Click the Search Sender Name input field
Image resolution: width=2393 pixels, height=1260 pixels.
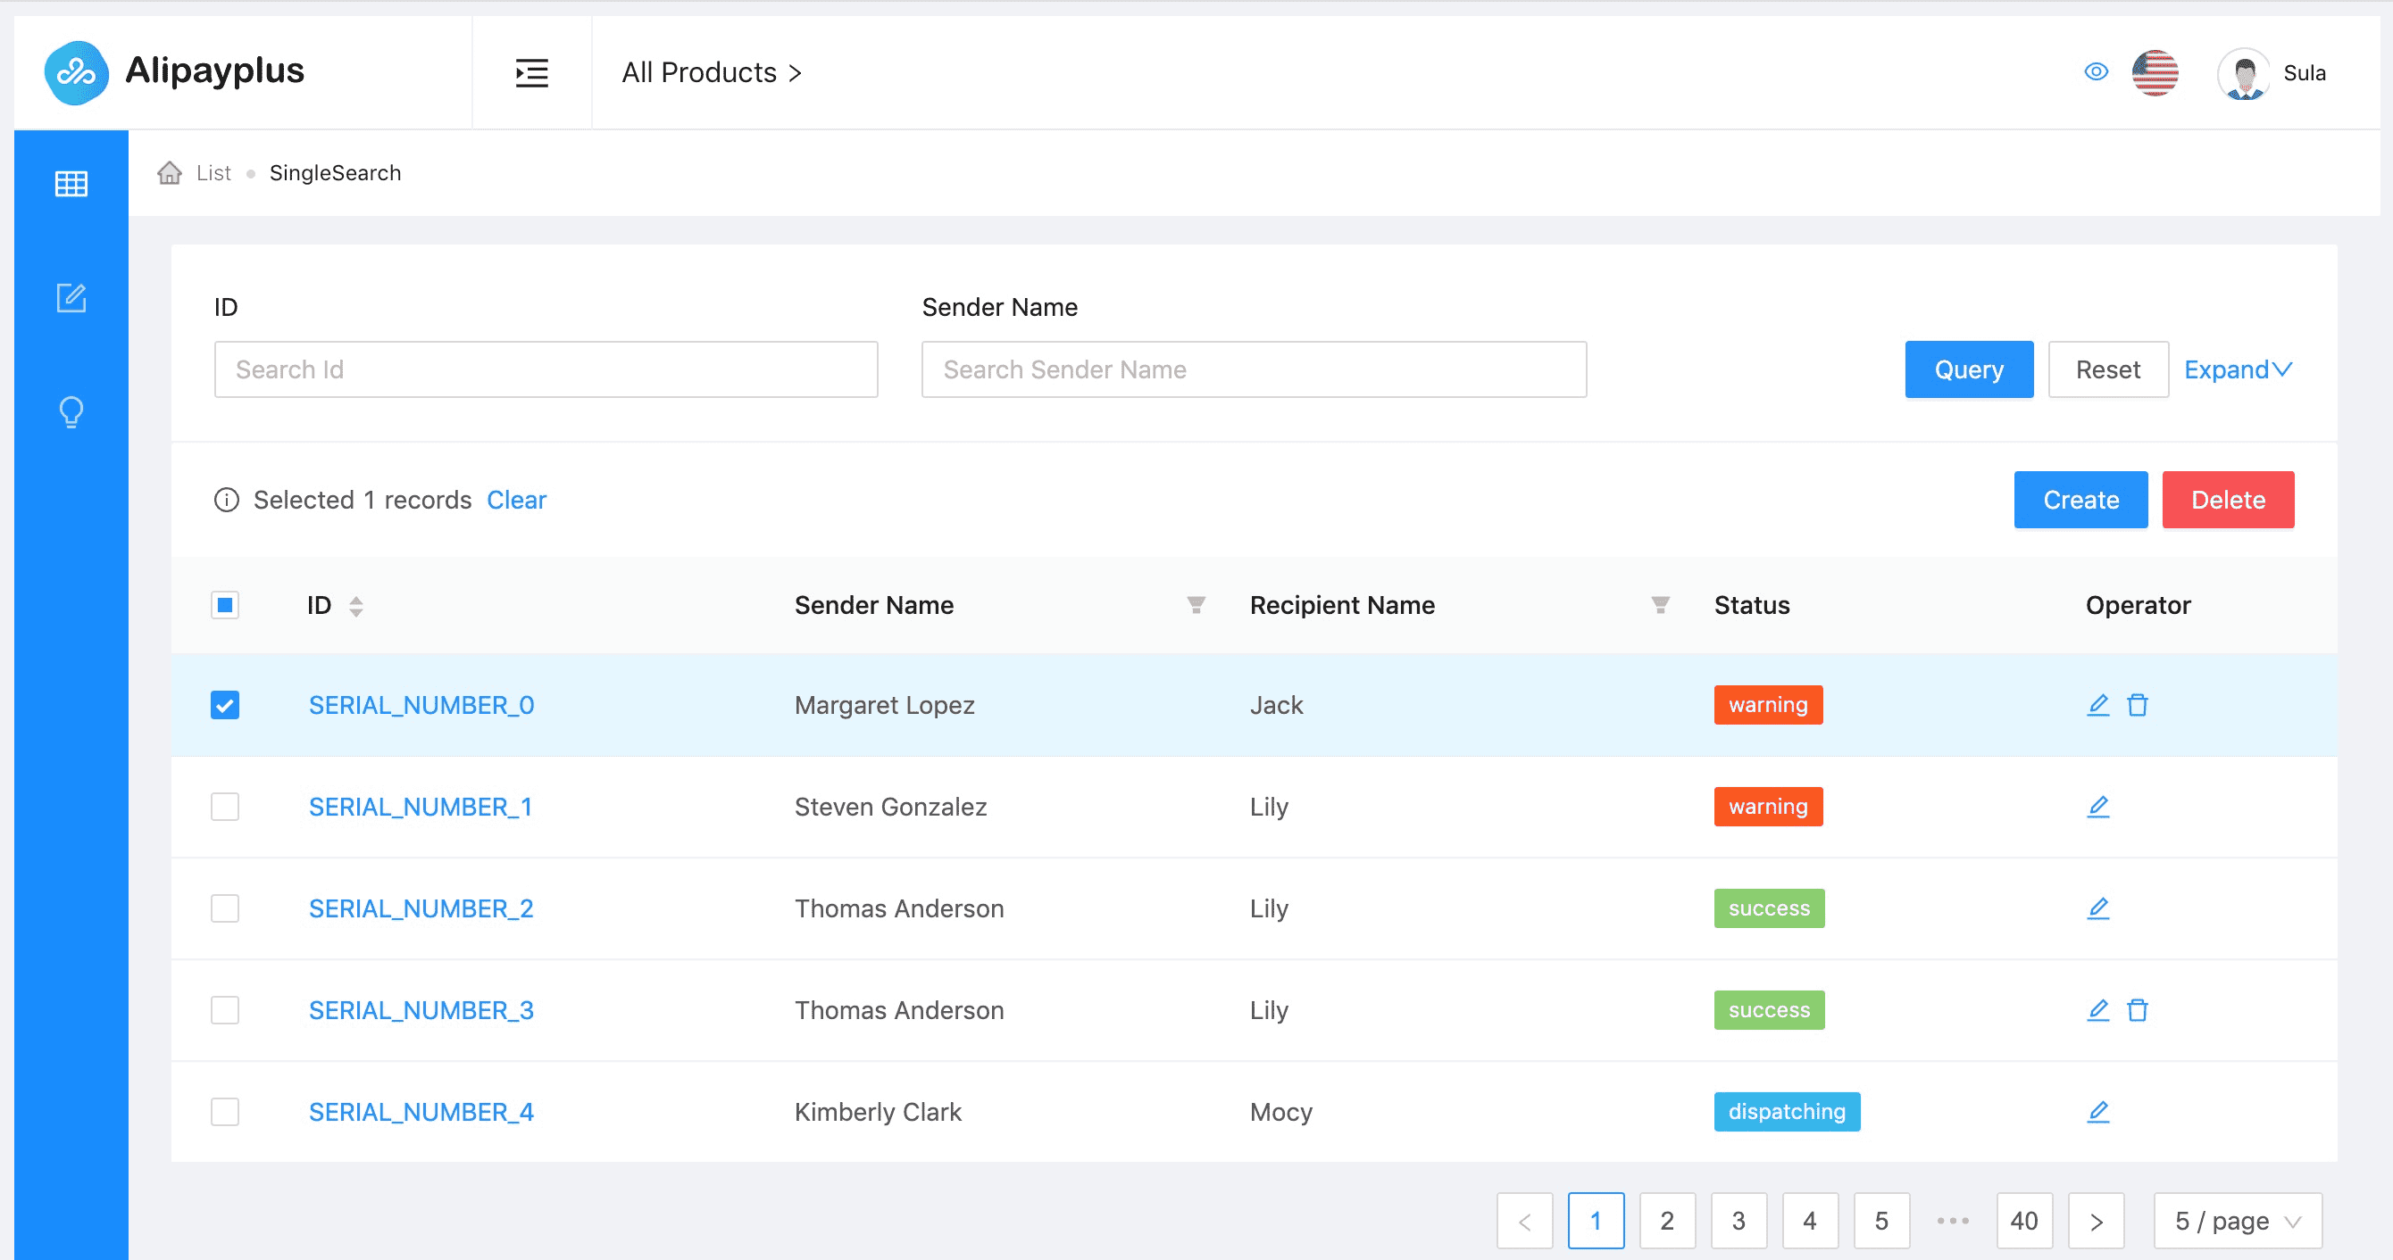(1253, 369)
